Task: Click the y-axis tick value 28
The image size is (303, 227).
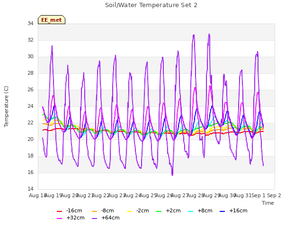Action: tap(30, 73)
